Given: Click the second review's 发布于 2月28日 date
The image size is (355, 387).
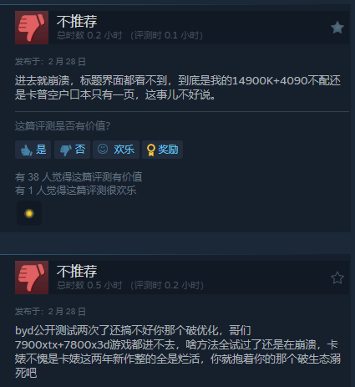Looking at the screenshot, I should pyautogui.click(x=50, y=312).
